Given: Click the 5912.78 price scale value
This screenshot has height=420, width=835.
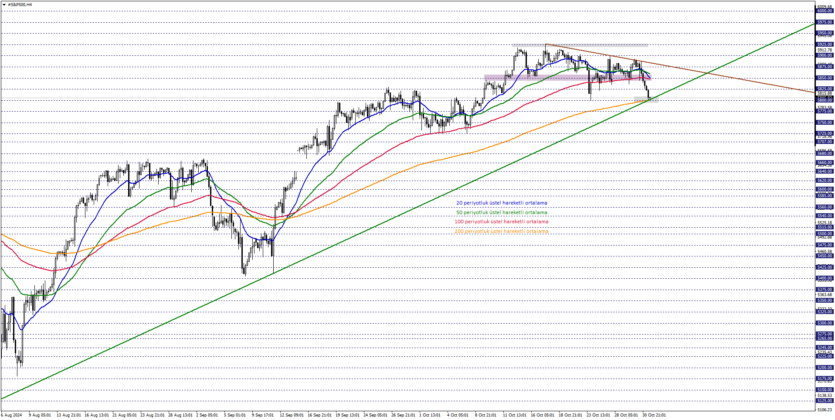Looking at the screenshot, I should tap(825, 50).
